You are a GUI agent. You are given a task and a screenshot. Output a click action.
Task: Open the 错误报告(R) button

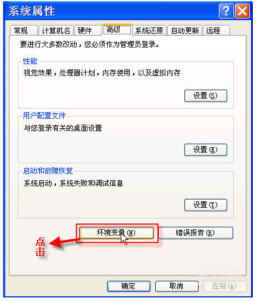(195, 233)
